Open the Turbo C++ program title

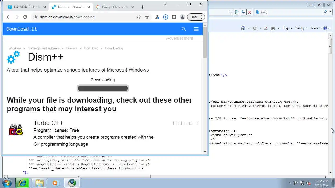(48, 123)
